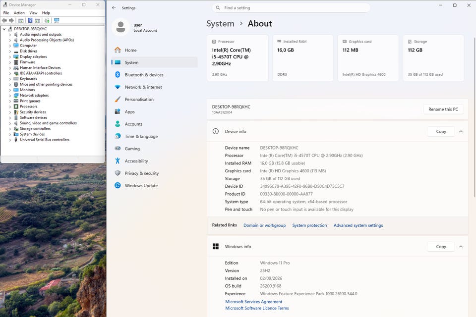476x317 pixels.
Task: Click the user profile avatar
Action: (120, 27)
